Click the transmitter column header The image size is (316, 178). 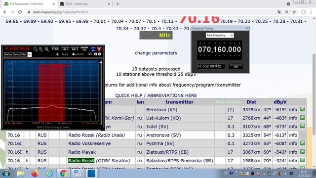pyautogui.click(x=180, y=102)
